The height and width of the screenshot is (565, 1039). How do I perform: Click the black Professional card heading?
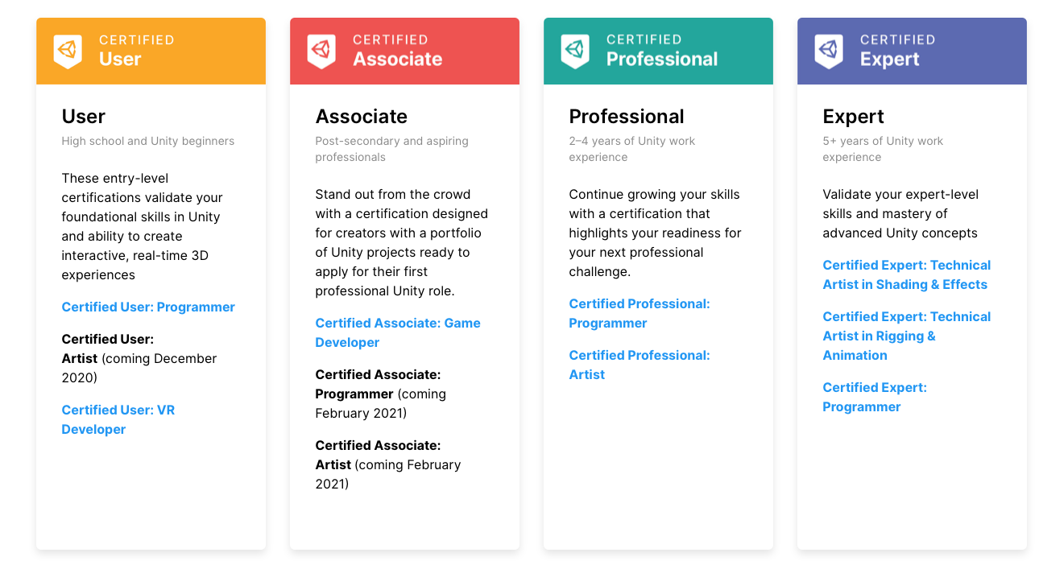pyautogui.click(x=626, y=117)
